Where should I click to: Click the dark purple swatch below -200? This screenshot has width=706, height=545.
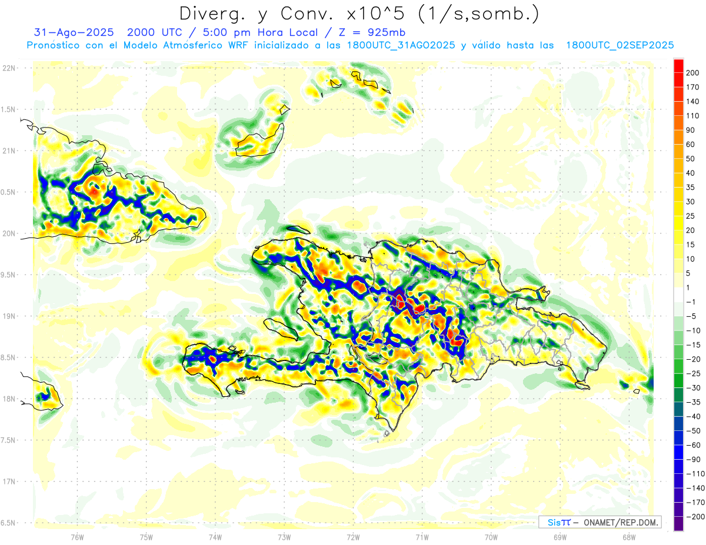(x=678, y=524)
